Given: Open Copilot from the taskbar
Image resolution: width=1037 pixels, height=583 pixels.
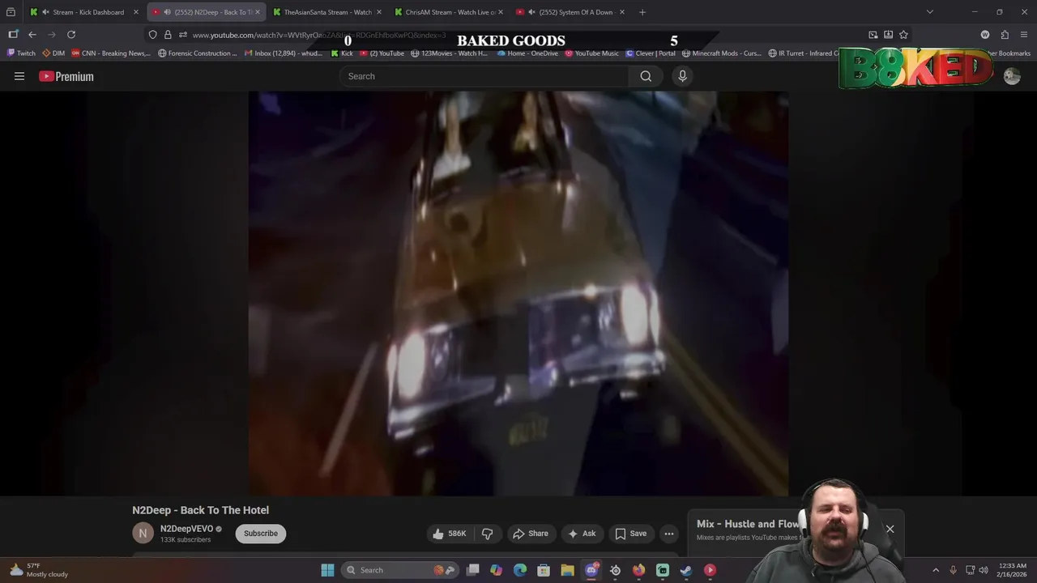Looking at the screenshot, I should point(497,570).
